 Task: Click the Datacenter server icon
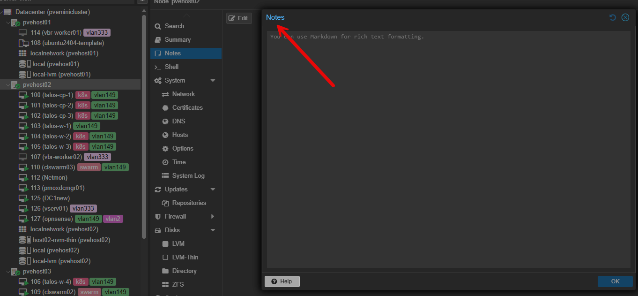pos(7,12)
